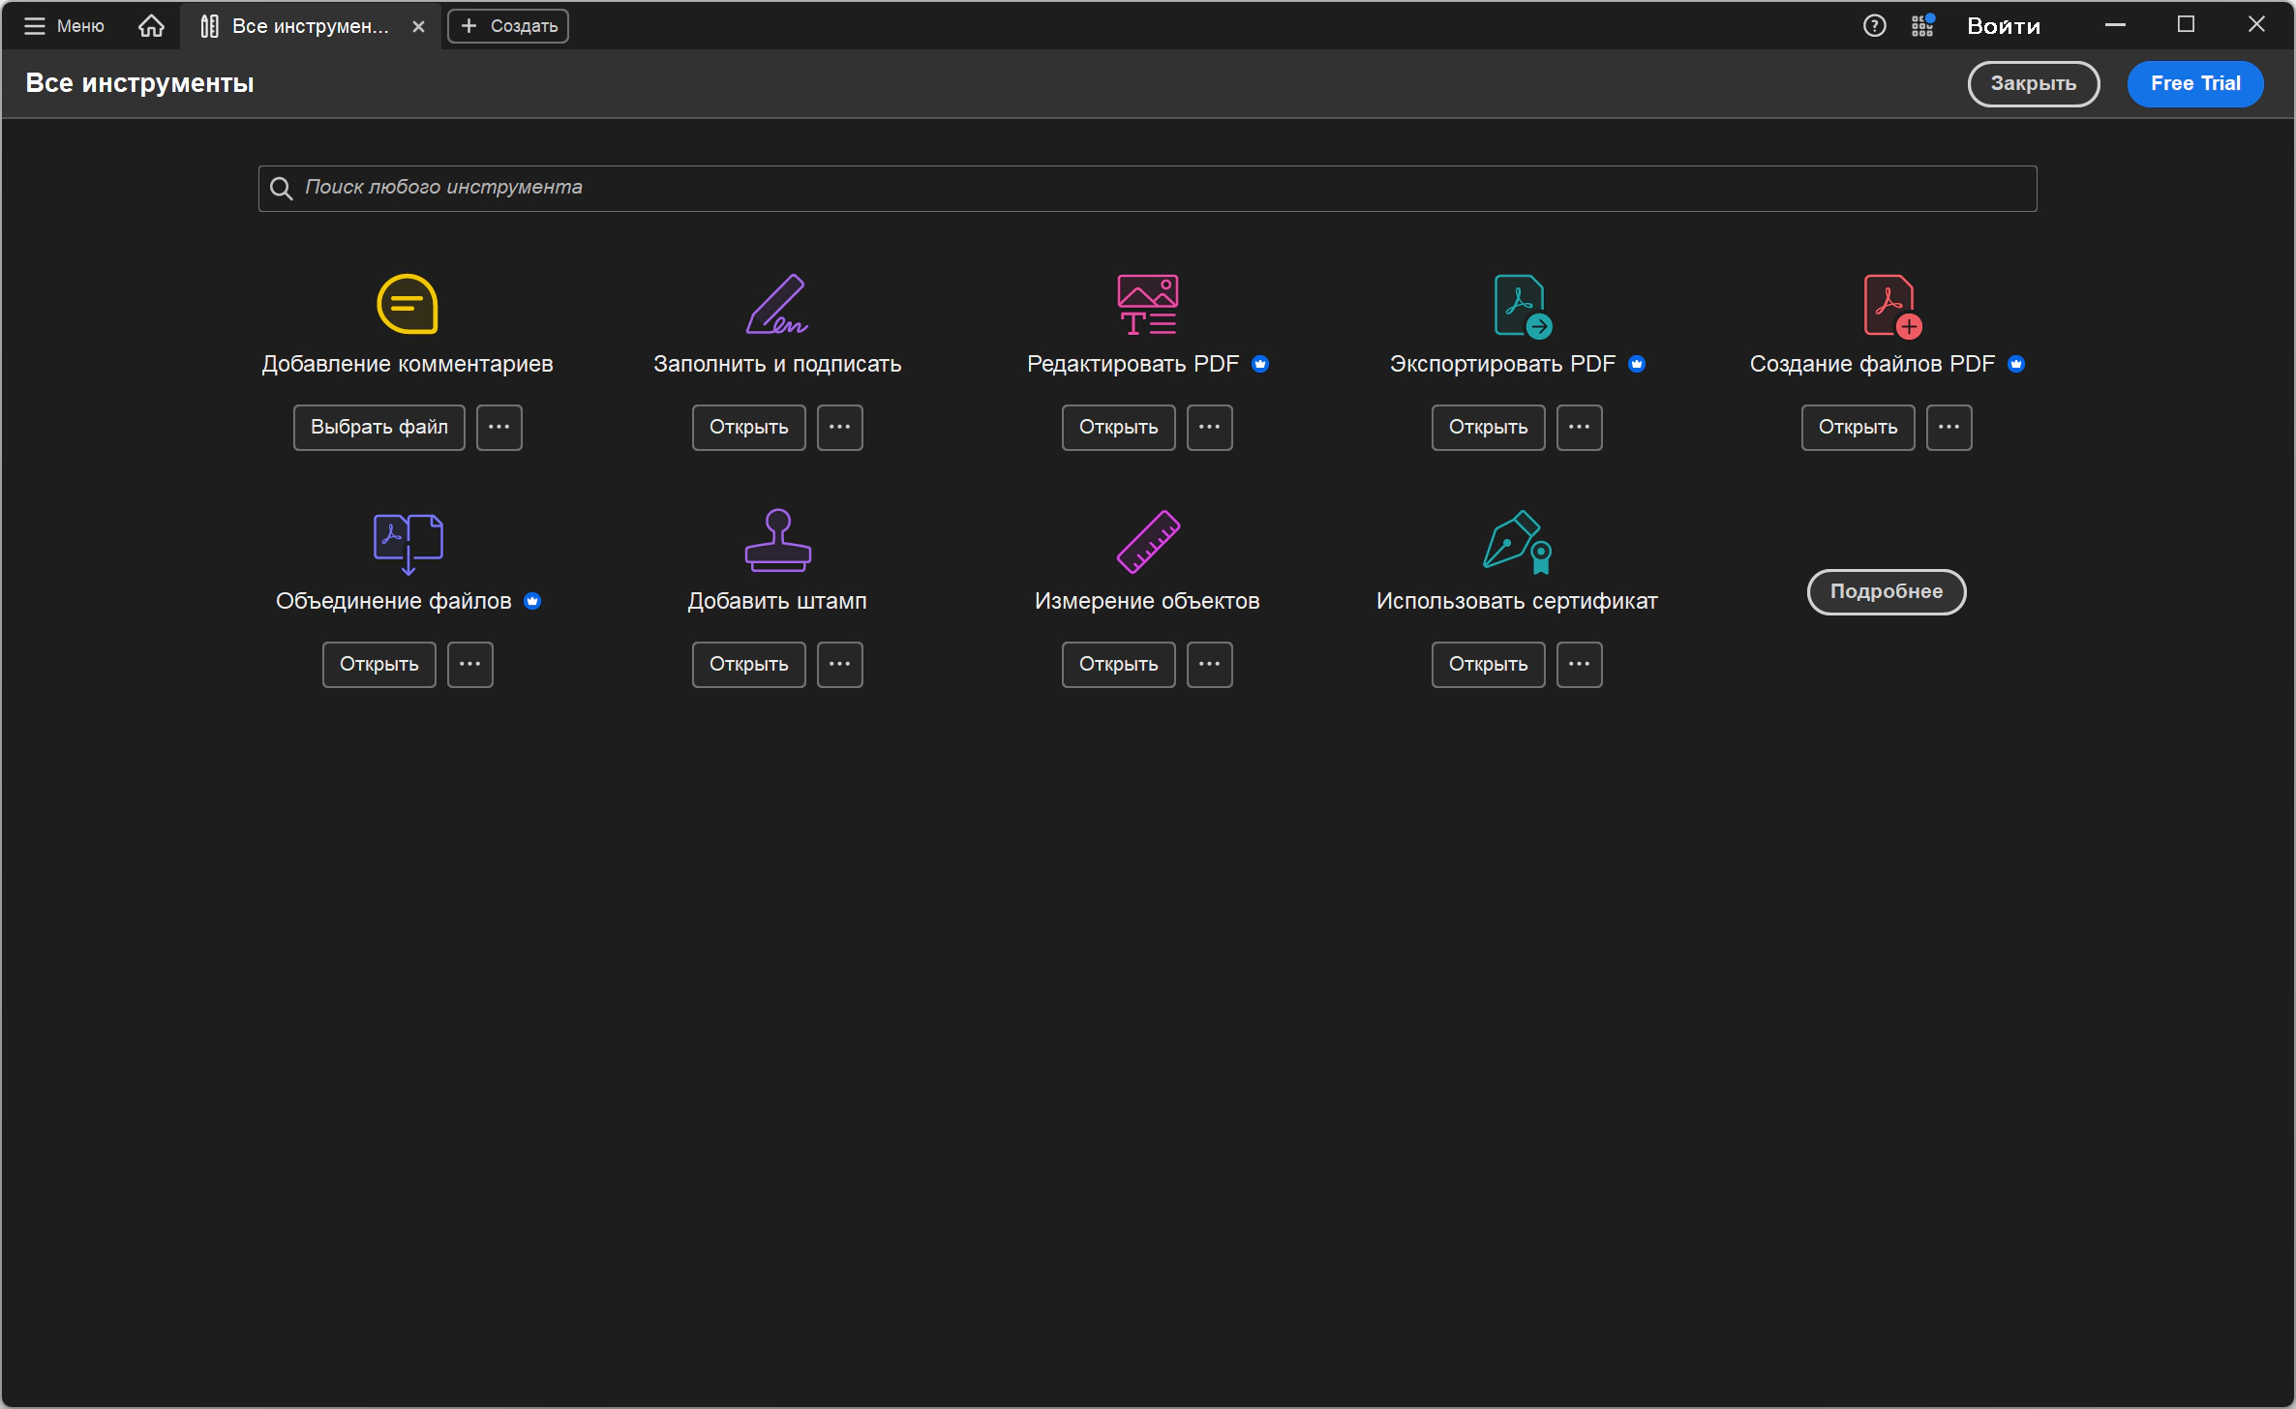
Task: Click the Export PDF icon
Action: click(x=1523, y=306)
